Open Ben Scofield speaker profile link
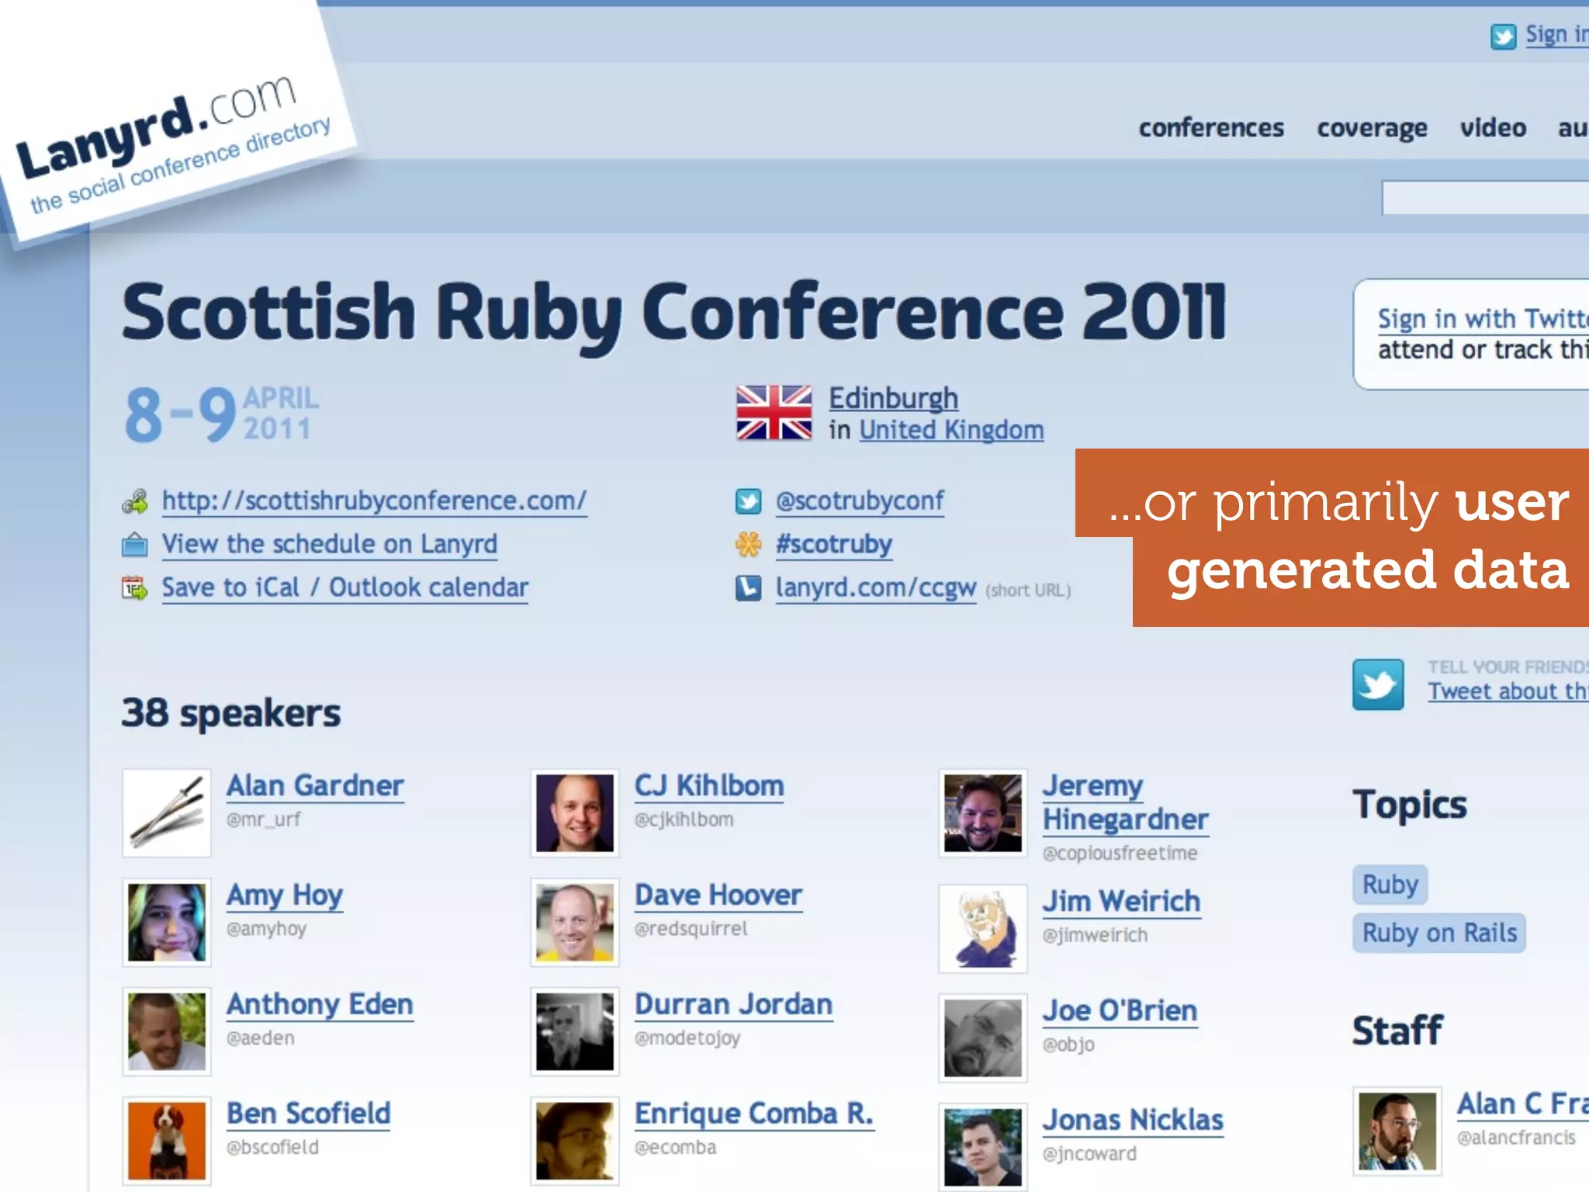This screenshot has width=1589, height=1192. 309,1114
